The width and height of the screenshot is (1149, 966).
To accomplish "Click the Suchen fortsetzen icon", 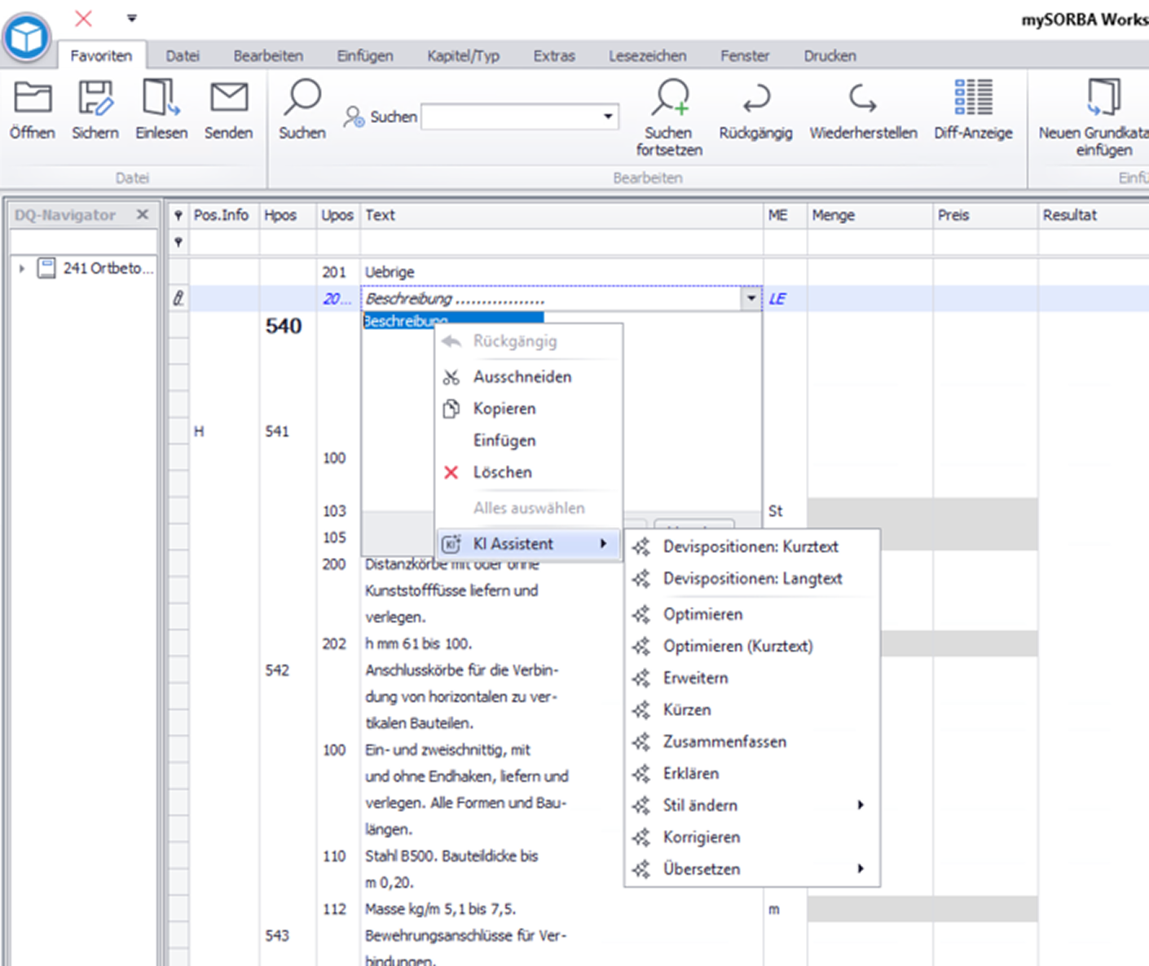I will click(x=671, y=98).
